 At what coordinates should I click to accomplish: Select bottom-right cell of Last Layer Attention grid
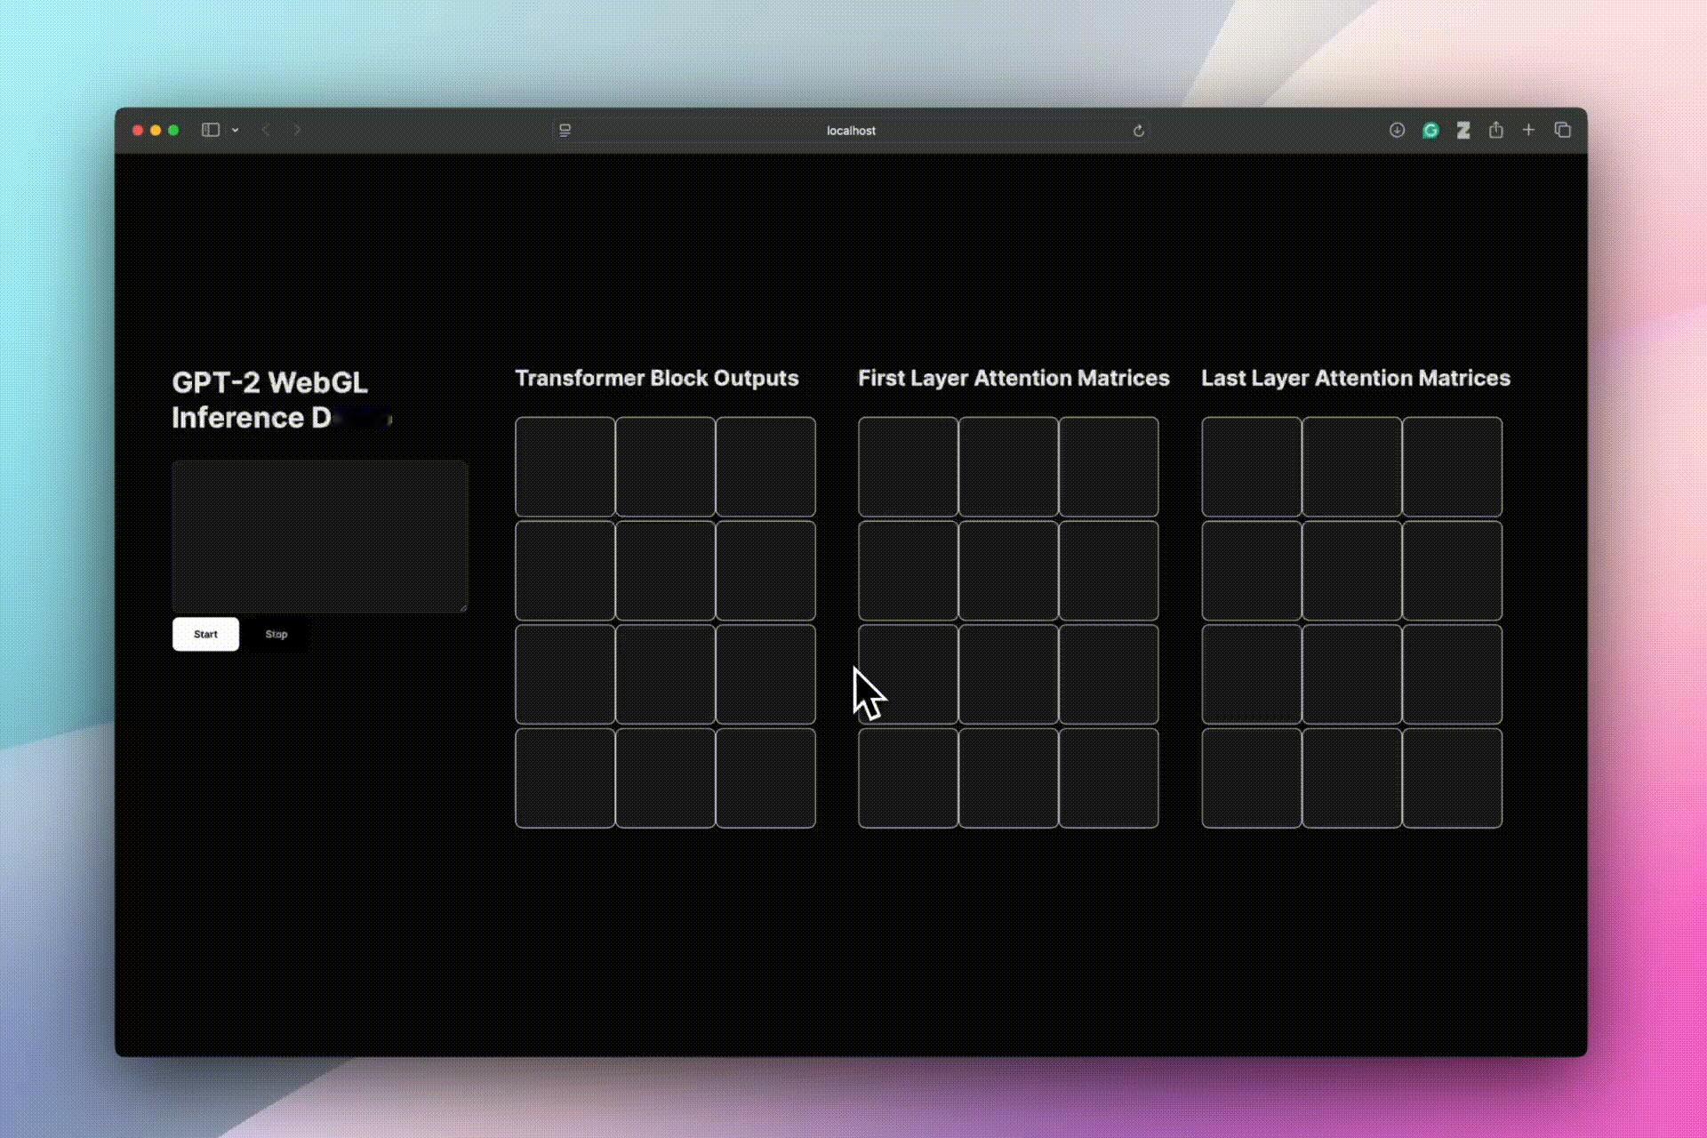point(1453,778)
